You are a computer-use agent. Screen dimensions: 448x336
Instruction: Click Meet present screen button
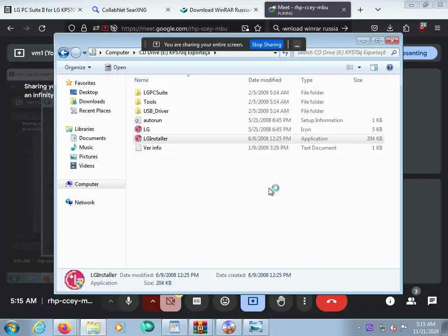253,301
